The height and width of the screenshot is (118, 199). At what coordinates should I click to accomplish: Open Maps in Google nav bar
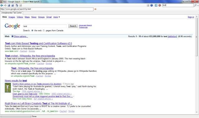tap(27, 17)
